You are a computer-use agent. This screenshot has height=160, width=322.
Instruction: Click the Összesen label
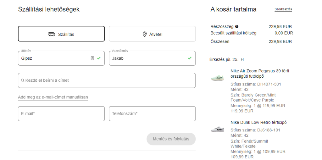coord(220,42)
